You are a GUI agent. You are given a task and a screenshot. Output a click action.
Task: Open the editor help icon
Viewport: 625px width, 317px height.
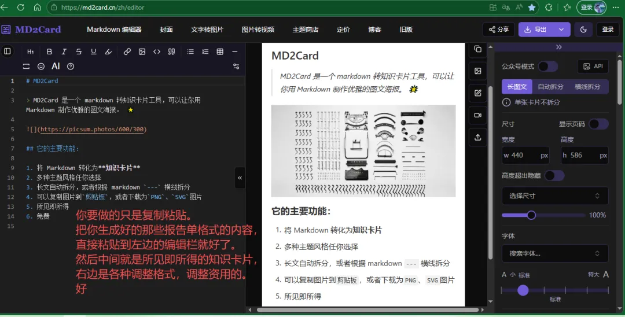coord(71,67)
